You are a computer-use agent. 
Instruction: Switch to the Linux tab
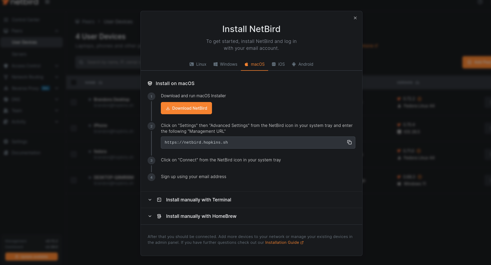[198, 64]
